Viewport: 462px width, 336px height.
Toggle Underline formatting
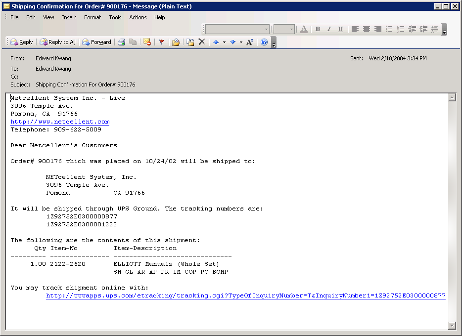point(341,29)
